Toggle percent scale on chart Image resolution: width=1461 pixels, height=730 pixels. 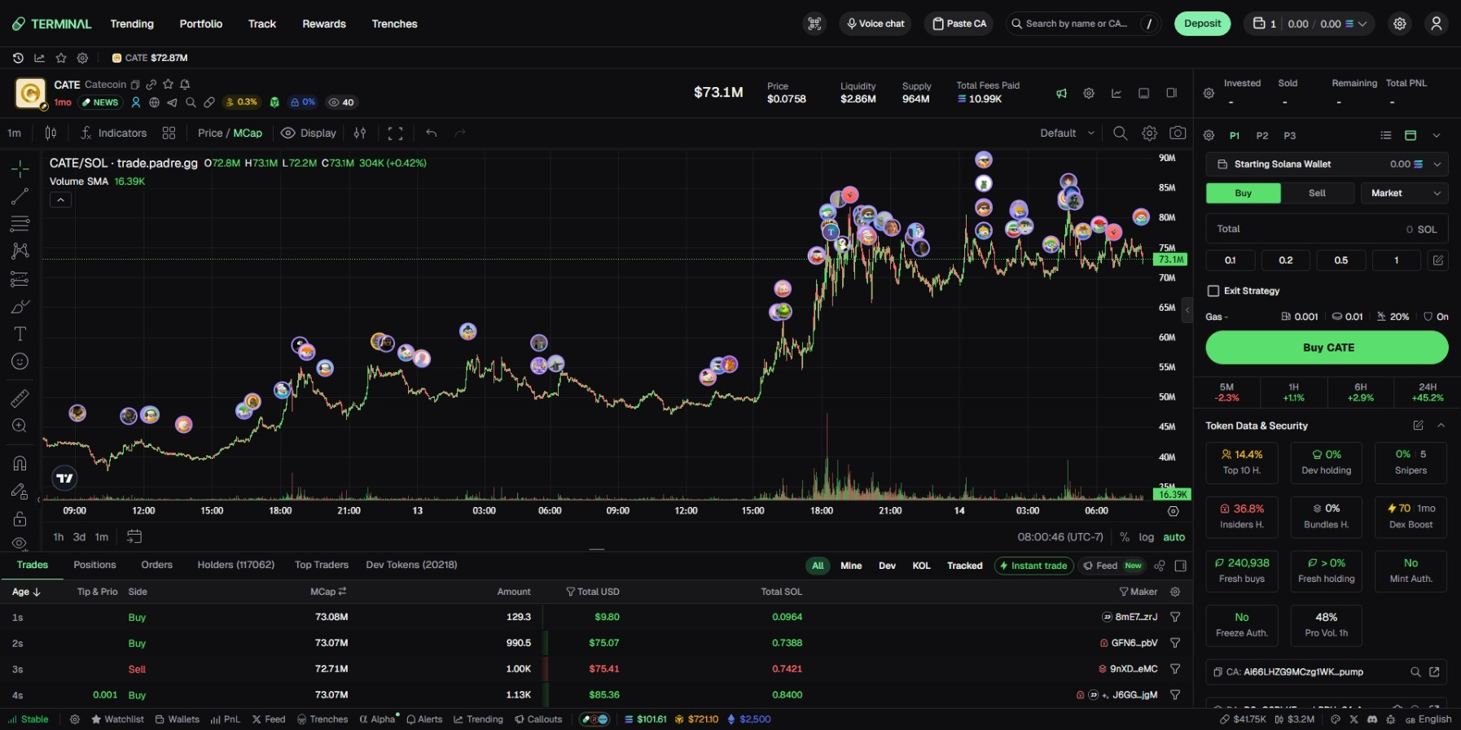coord(1125,537)
